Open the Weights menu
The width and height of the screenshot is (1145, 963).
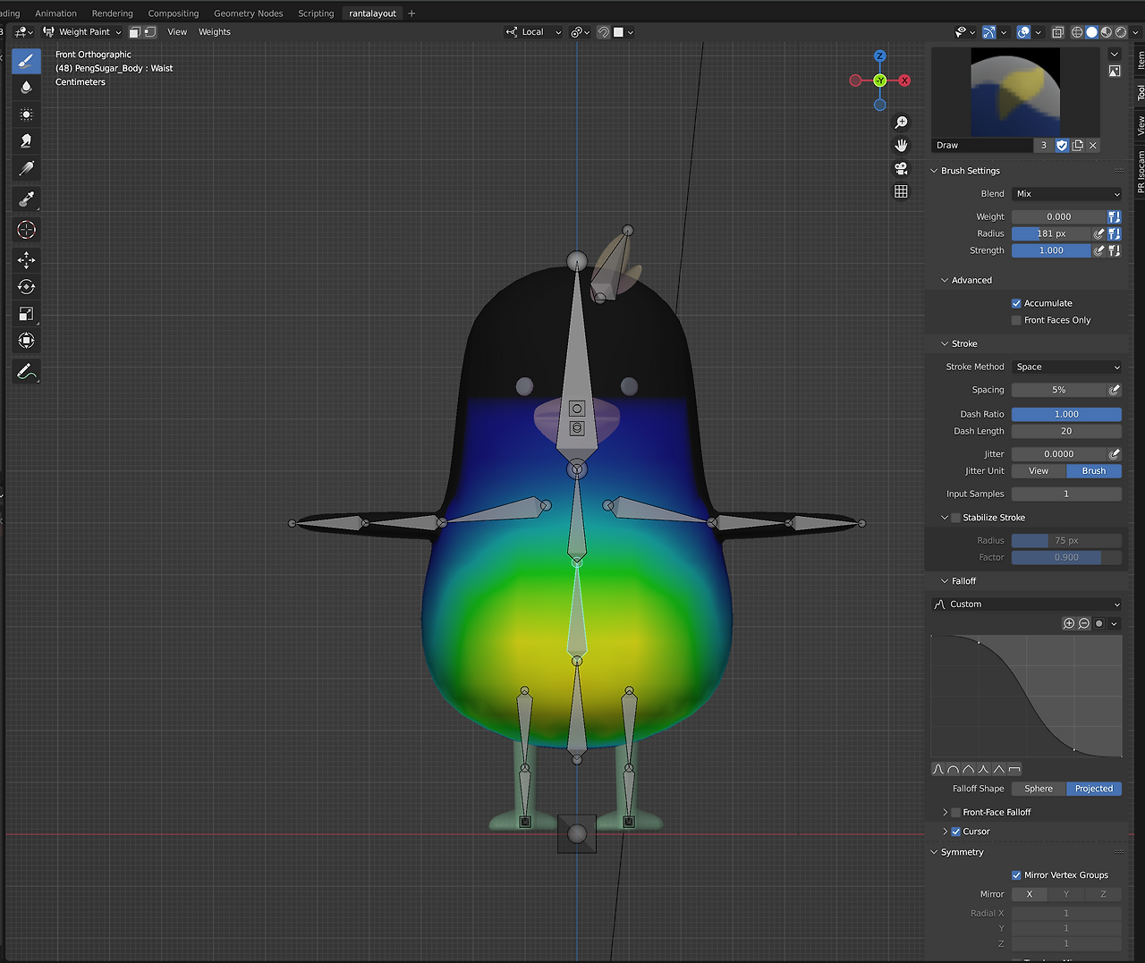click(214, 32)
